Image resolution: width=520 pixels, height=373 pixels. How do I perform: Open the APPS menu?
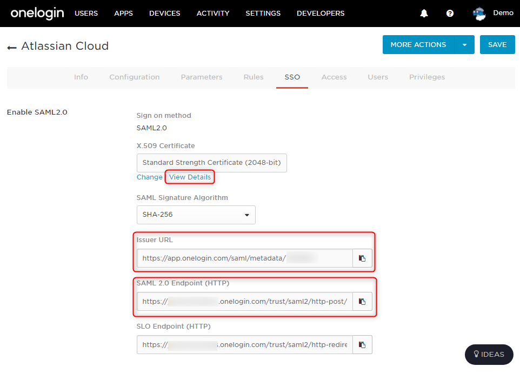(123, 14)
